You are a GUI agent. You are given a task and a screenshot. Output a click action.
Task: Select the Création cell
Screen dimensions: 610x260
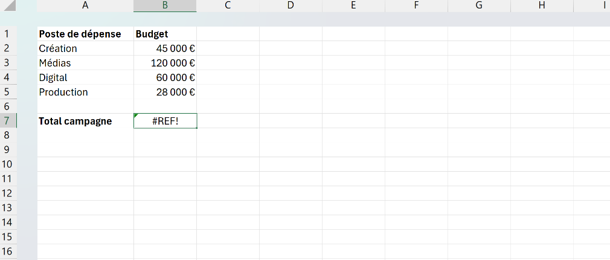(85, 48)
